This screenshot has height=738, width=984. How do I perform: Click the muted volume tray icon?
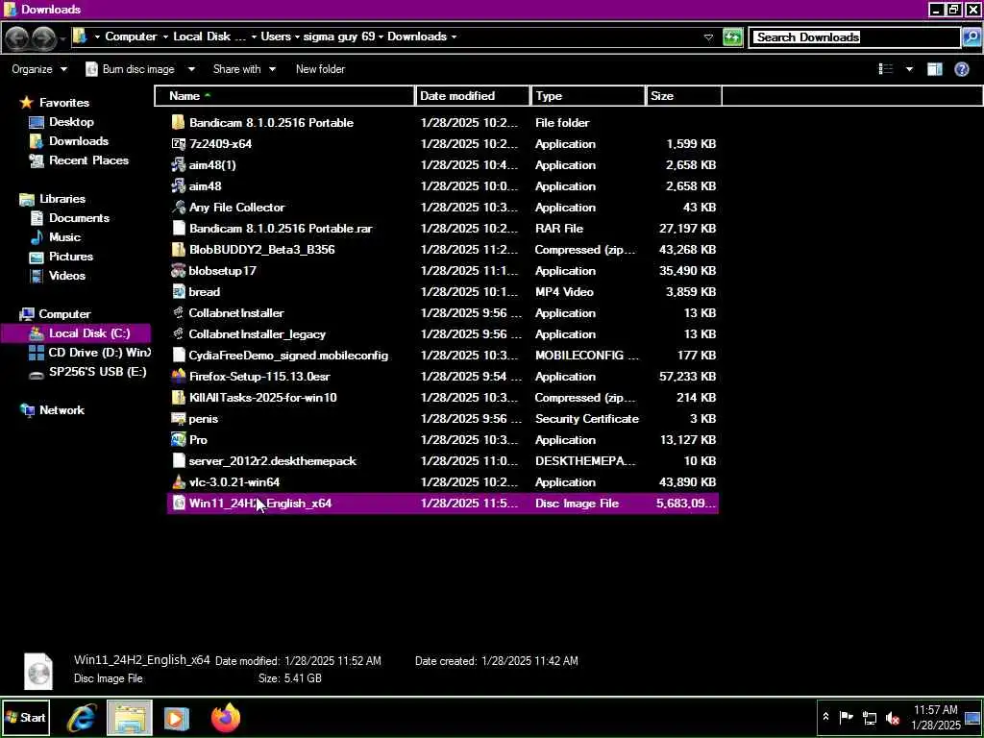tap(892, 718)
